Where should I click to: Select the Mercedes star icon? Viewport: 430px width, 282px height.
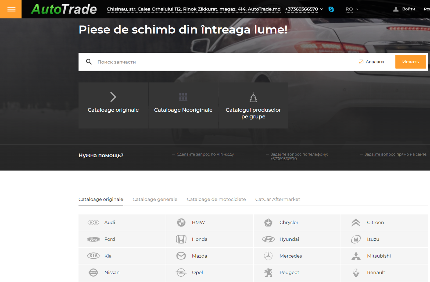pos(269,256)
